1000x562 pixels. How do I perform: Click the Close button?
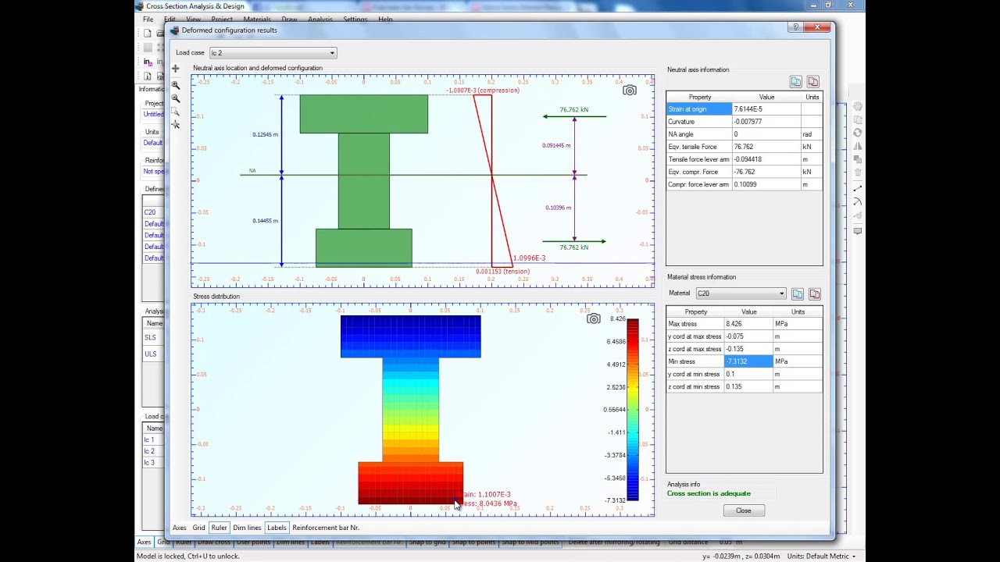coord(743,510)
